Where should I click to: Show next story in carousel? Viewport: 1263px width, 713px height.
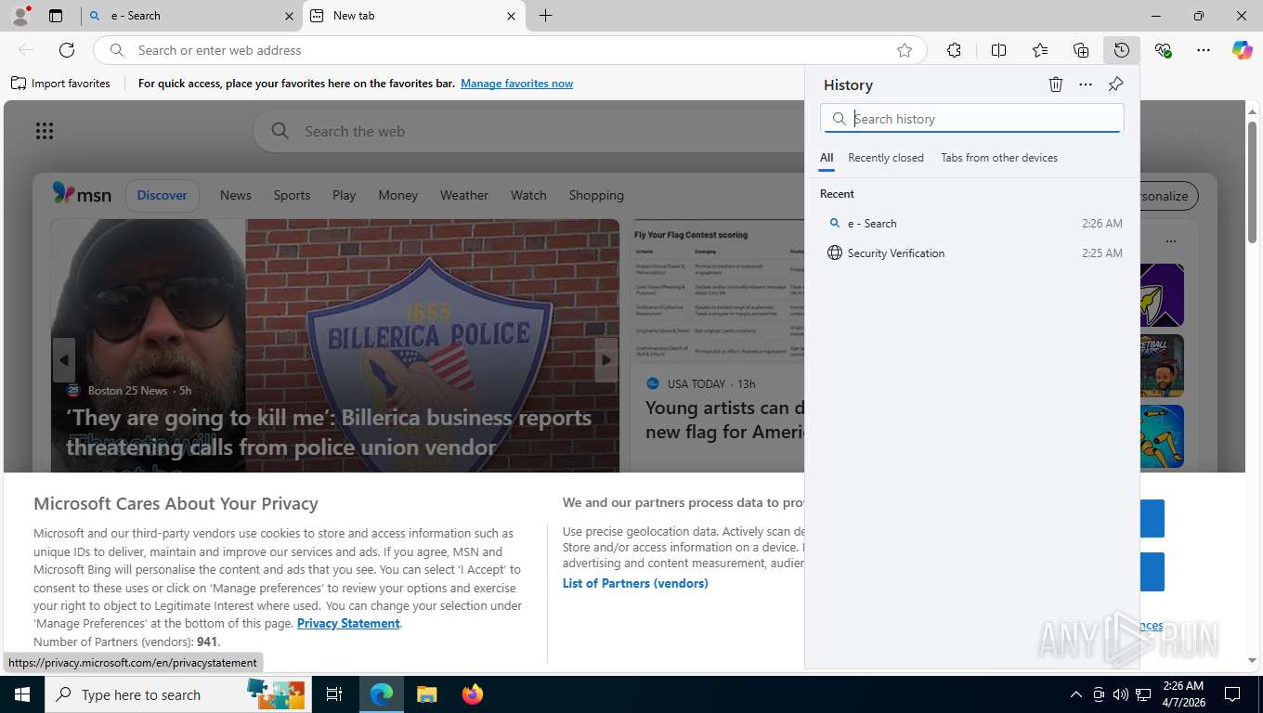click(606, 360)
